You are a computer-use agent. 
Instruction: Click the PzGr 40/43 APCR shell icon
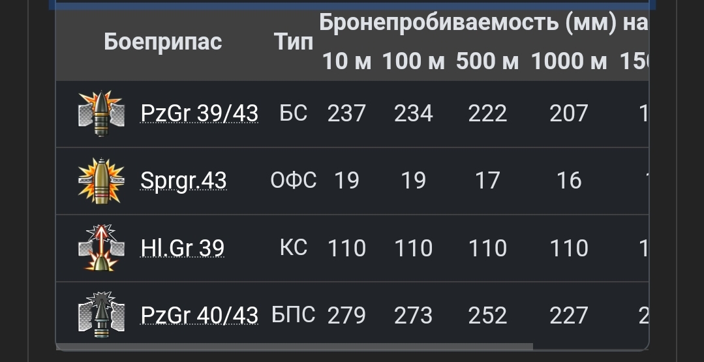tap(100, 316)
